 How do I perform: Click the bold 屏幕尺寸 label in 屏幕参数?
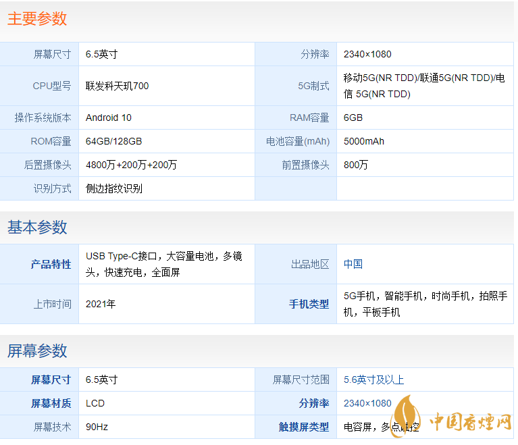click(51, 379)
